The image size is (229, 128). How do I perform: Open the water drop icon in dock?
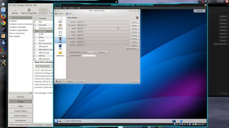pyautogui.click(x=3, y=43)
